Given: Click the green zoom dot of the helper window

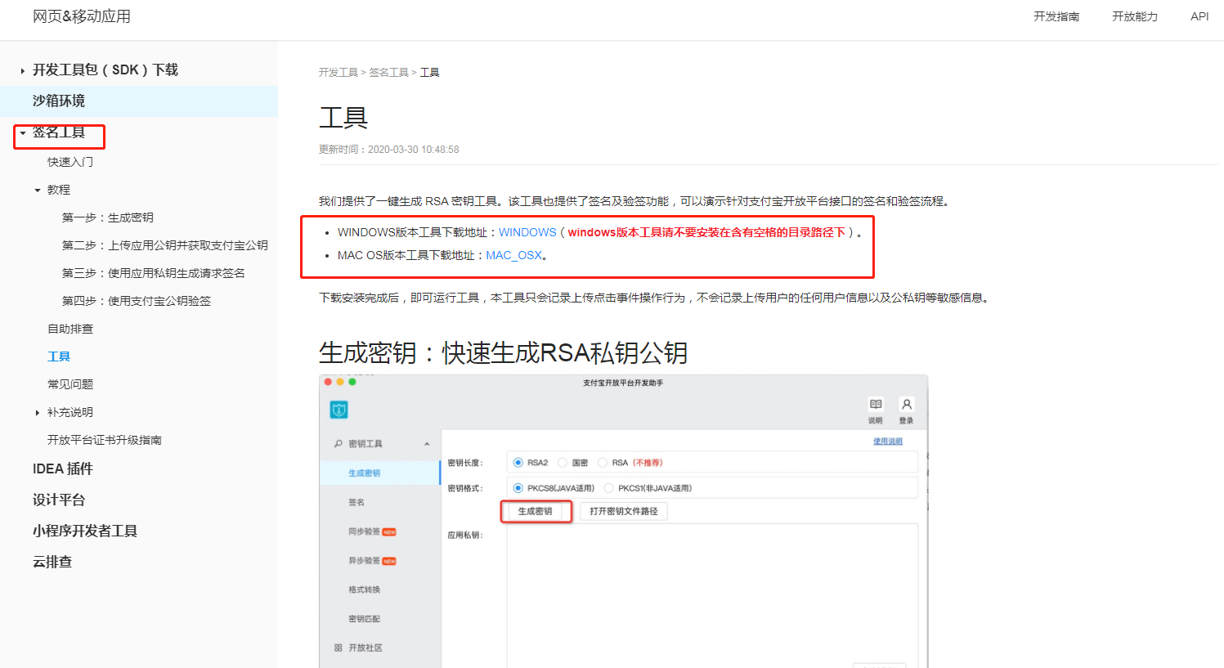Looking at the screenshot, I should point(352,382).
